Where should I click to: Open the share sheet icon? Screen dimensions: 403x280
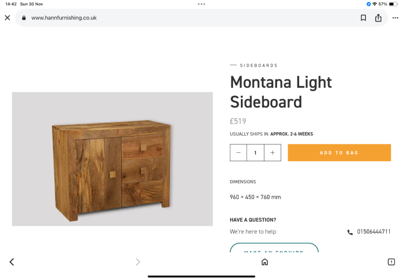point(378,18)
